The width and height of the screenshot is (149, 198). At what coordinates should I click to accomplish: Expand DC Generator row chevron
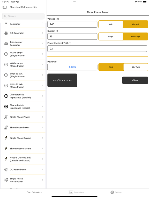click(x=42, y=33)
